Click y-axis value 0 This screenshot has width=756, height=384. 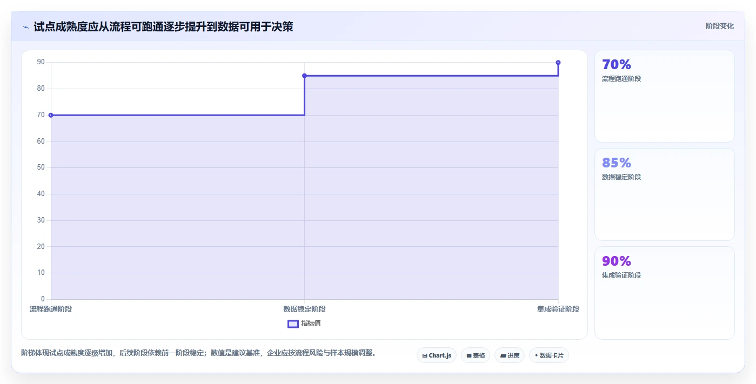pos(43,299)
